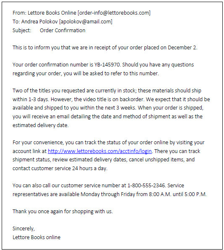
Task: Click the 'estimated delivery date.' line
Action: 41,125
